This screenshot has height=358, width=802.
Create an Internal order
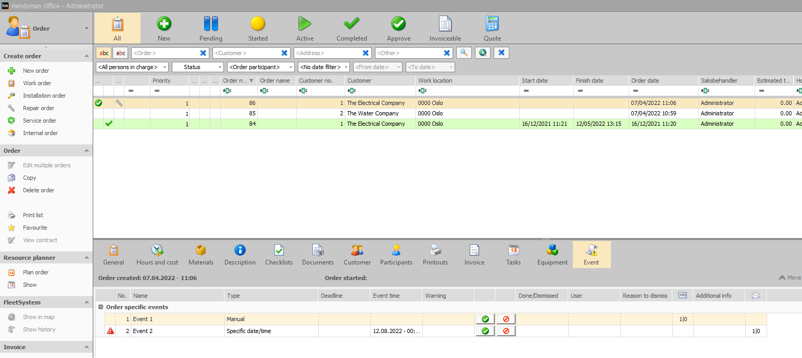point(40,133)
